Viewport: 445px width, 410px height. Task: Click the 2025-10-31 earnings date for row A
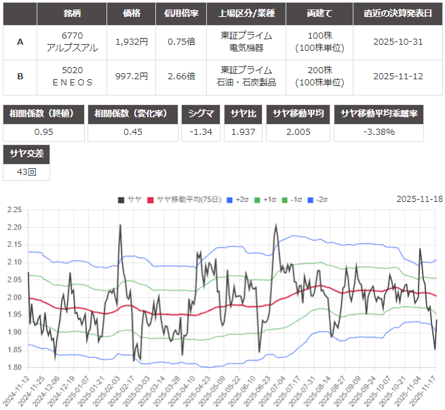(x=398, y=42)
